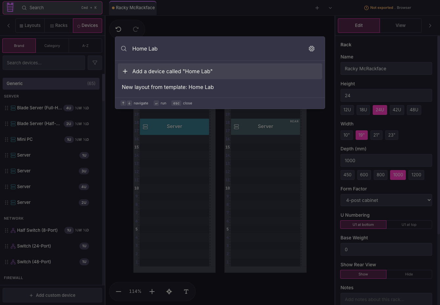Screen dimensions: 440x305
Task: Select U1 at top numbering
Action: [409, 225]
